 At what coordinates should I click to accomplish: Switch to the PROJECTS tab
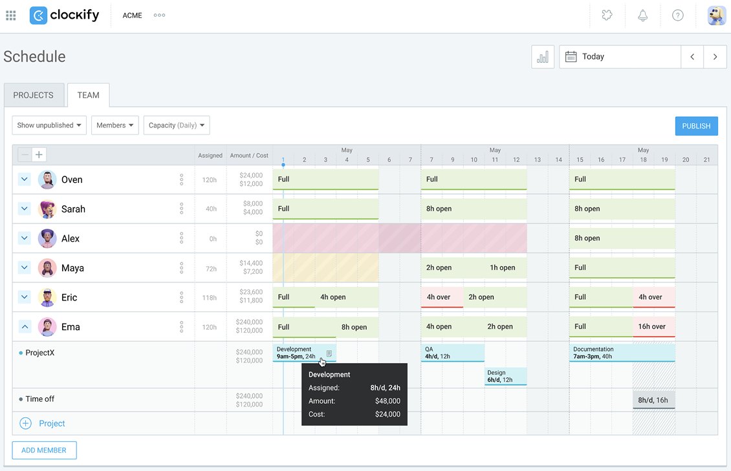(x=34, y=94)
